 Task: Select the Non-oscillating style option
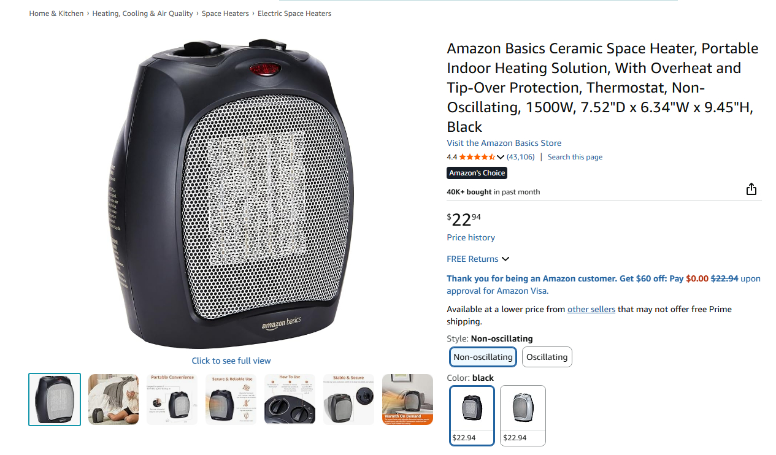click(483, 357)
